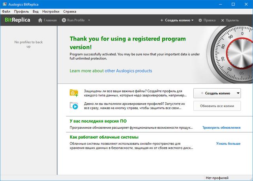Click the Удалить X icon in toolbar
The image size is (253, 181).
click(x=223, y=20)
